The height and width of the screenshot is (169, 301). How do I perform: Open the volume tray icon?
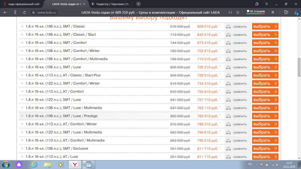pyautogui.click(x=278, y=165)
